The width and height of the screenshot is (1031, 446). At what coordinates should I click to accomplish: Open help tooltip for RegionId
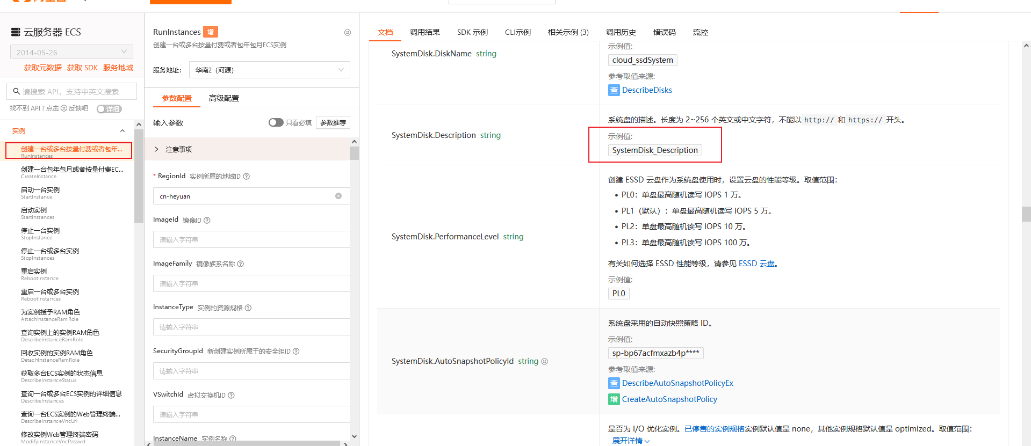[246, 176]
